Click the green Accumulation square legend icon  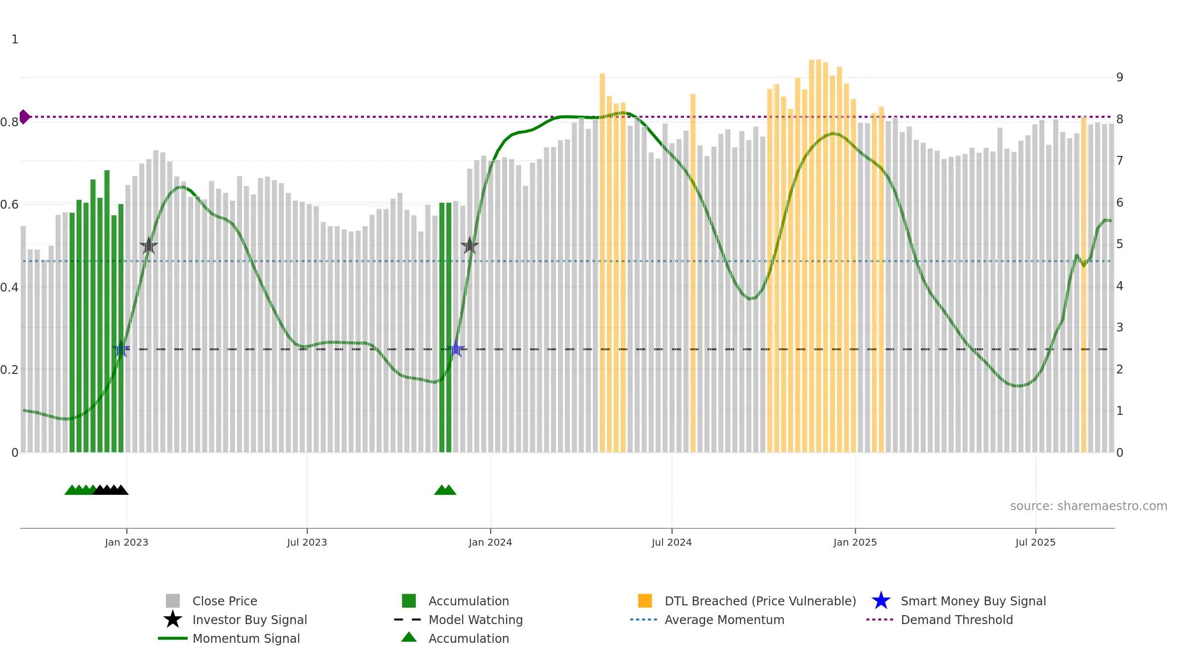pyautogui.click(x=409, y=601)
